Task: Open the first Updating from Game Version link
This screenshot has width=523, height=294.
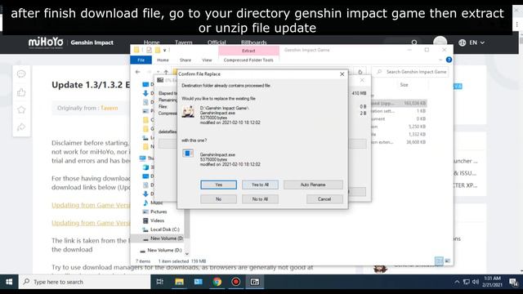Action: pos(91,205)
